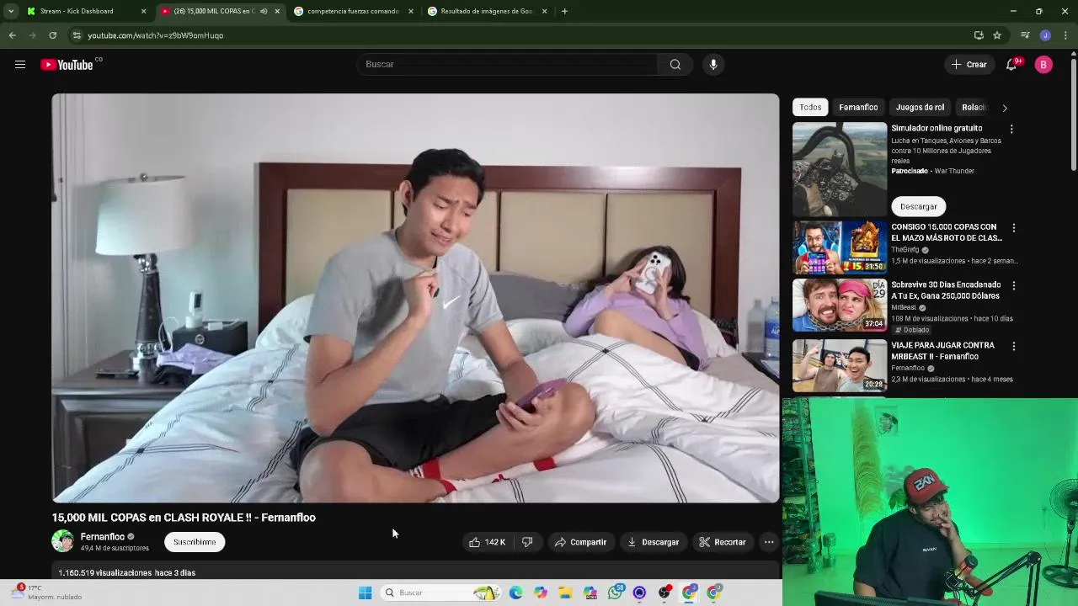The width and height of the screenshot is (1078, 606).
Task: Go back in browser history
Action: [12, 35]
